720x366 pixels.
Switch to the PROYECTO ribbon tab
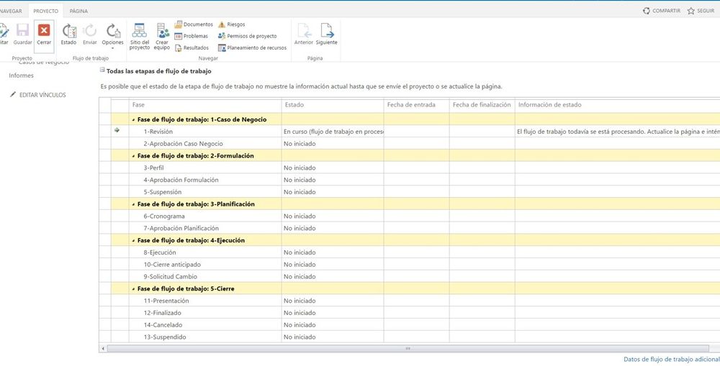tap(46, 11)
